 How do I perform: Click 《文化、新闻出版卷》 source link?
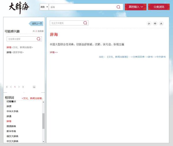(x=117, y=57)
